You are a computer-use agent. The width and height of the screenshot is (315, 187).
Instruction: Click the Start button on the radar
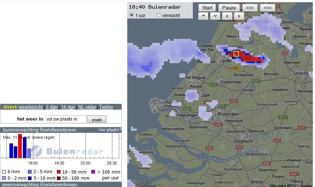coord(207,8)
